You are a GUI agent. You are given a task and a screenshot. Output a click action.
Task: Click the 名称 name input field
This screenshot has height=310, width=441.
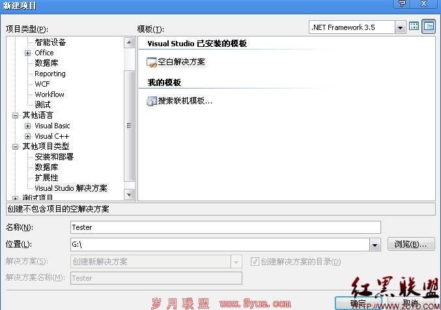(x=225, y=227)
